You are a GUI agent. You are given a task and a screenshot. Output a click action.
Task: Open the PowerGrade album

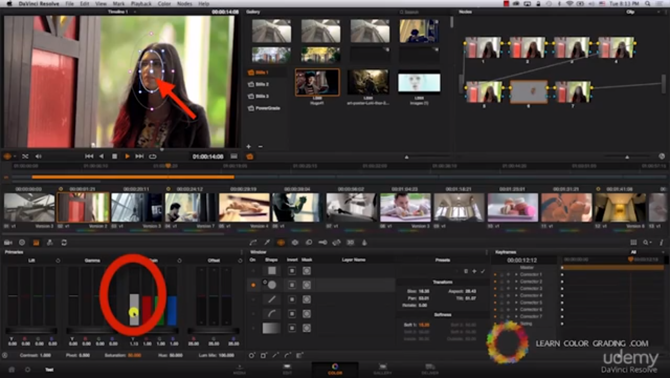(x=267, y=108)
